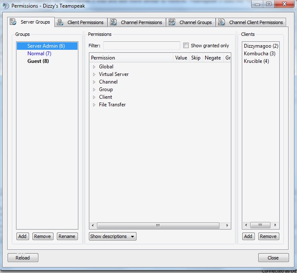The height and width of the screenshot is (273, 297).
Task: Click the Negate column header
Action: pos(213,58)
